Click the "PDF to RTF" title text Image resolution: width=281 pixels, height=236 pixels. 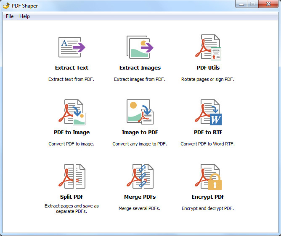tap(208, 132)
